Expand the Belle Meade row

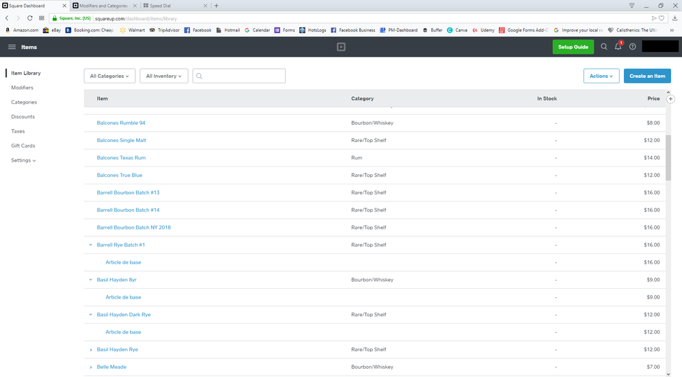click(90, 367)
